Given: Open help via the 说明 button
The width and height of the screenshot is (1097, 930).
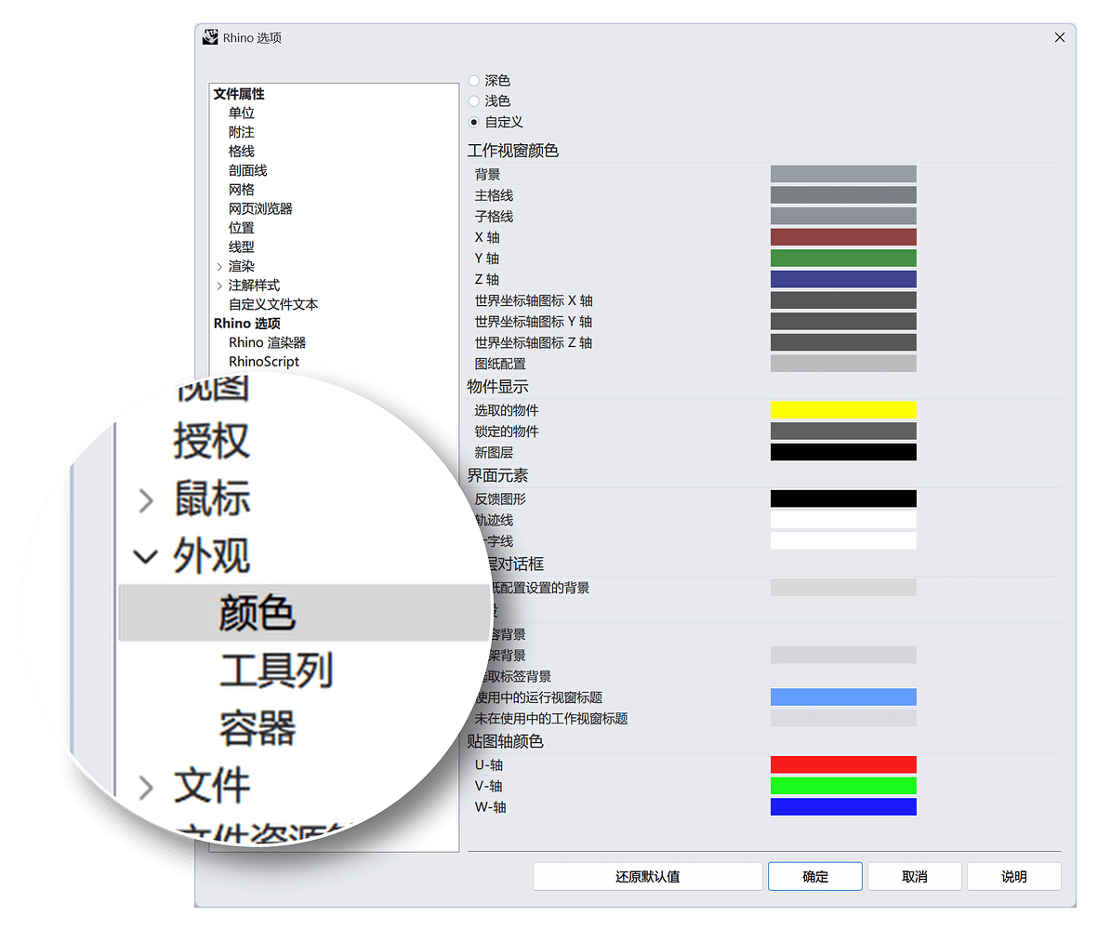Looking at the screenshot, I should point(1013,875).
